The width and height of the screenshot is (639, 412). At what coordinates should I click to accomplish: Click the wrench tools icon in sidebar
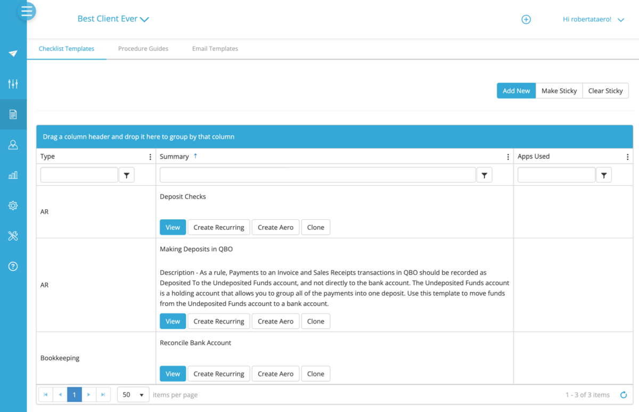coord(13,236)
